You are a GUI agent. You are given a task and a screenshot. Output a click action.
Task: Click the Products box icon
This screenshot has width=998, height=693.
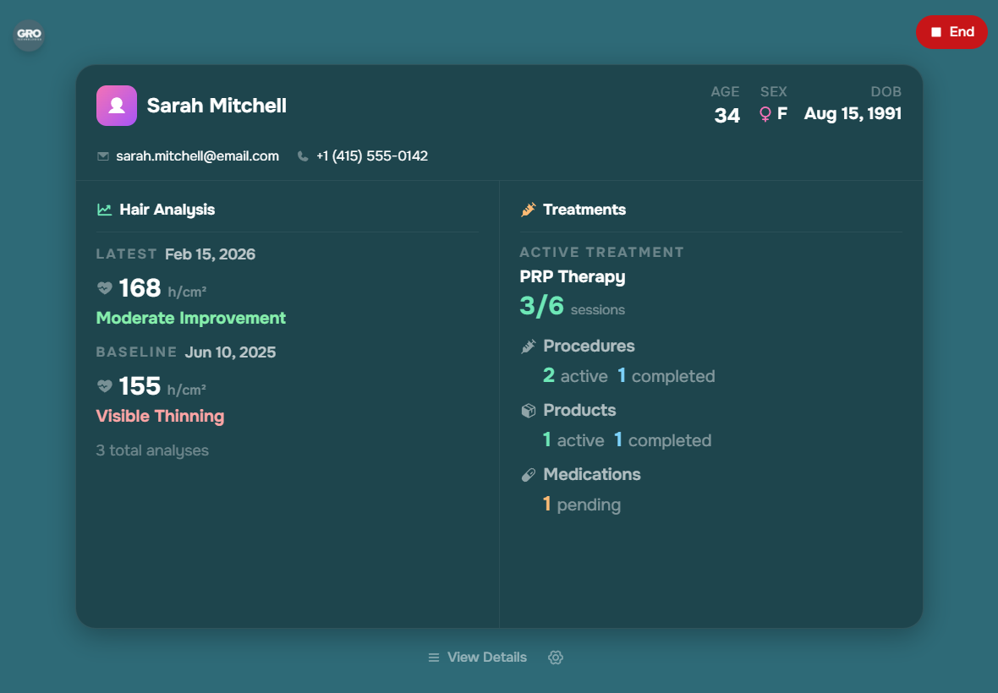point(529,411)
